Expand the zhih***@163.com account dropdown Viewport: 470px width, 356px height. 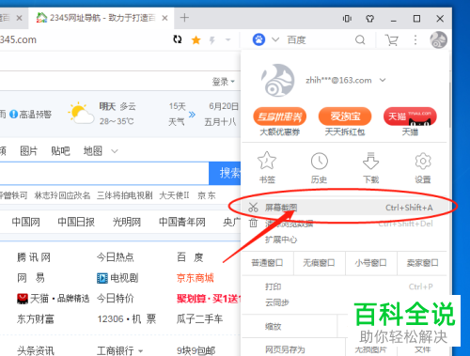click(383, 80)
